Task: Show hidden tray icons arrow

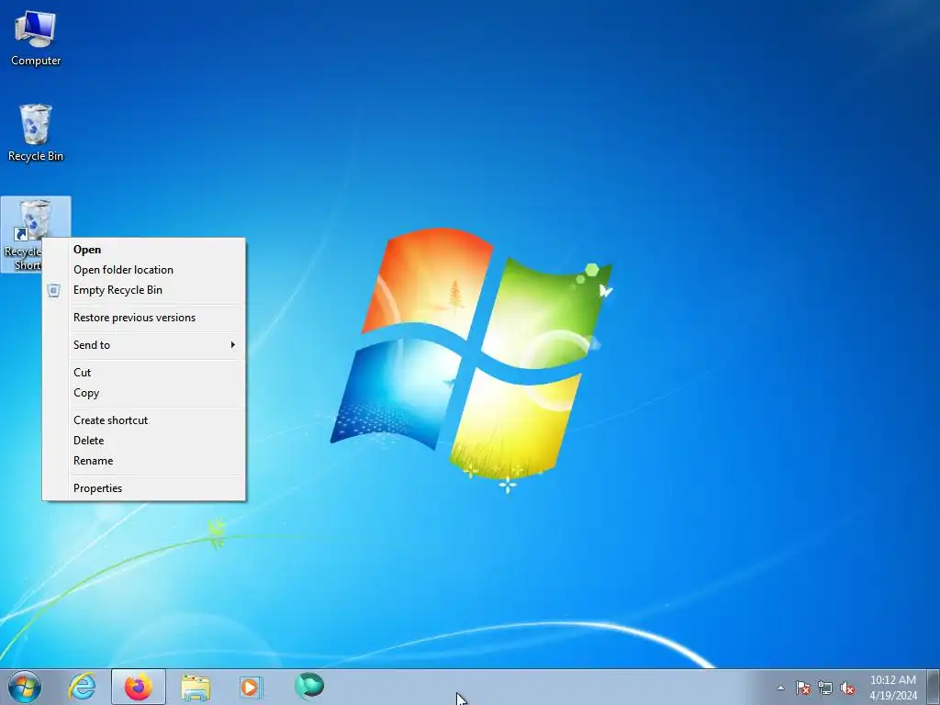Action: [780, 688]
